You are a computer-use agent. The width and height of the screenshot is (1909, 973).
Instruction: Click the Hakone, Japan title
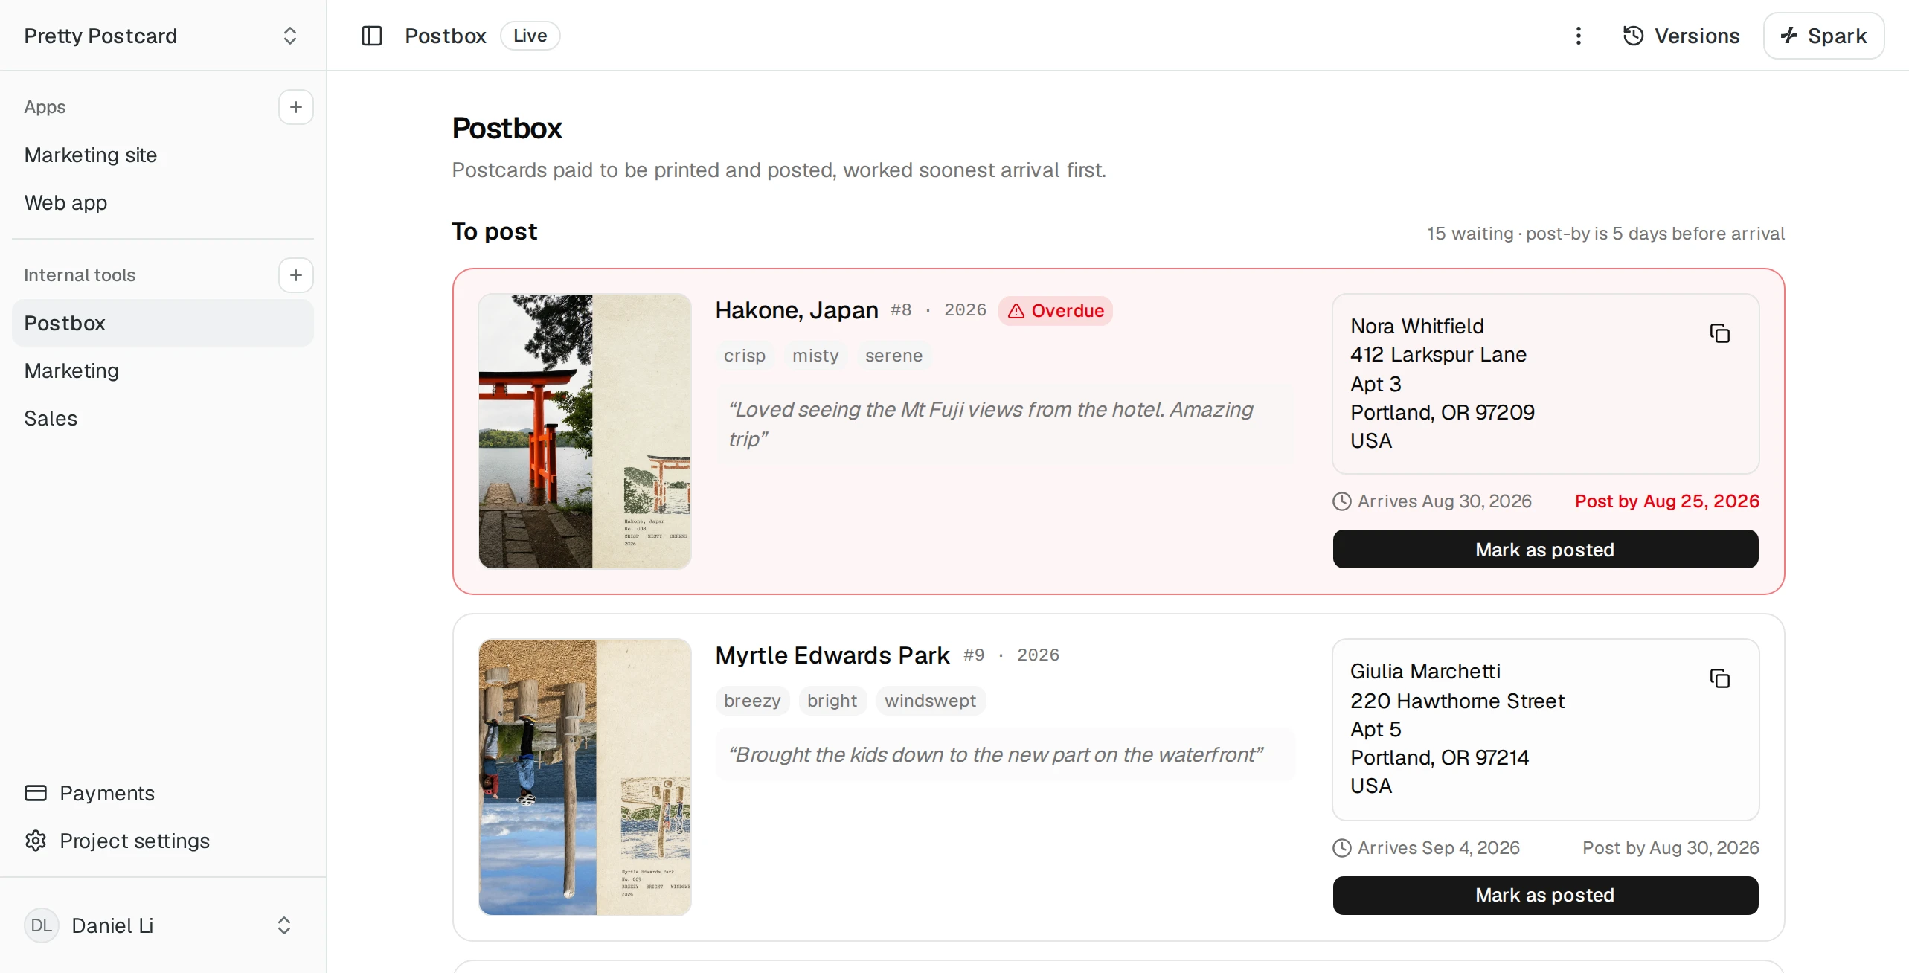(797, 310)
